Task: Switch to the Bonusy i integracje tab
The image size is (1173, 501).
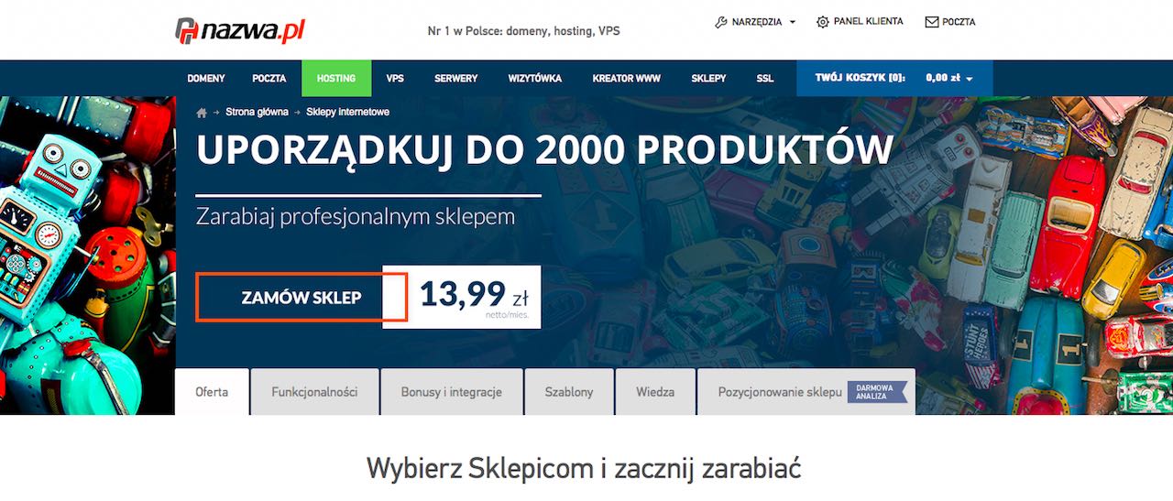Action: click(452, 392)
